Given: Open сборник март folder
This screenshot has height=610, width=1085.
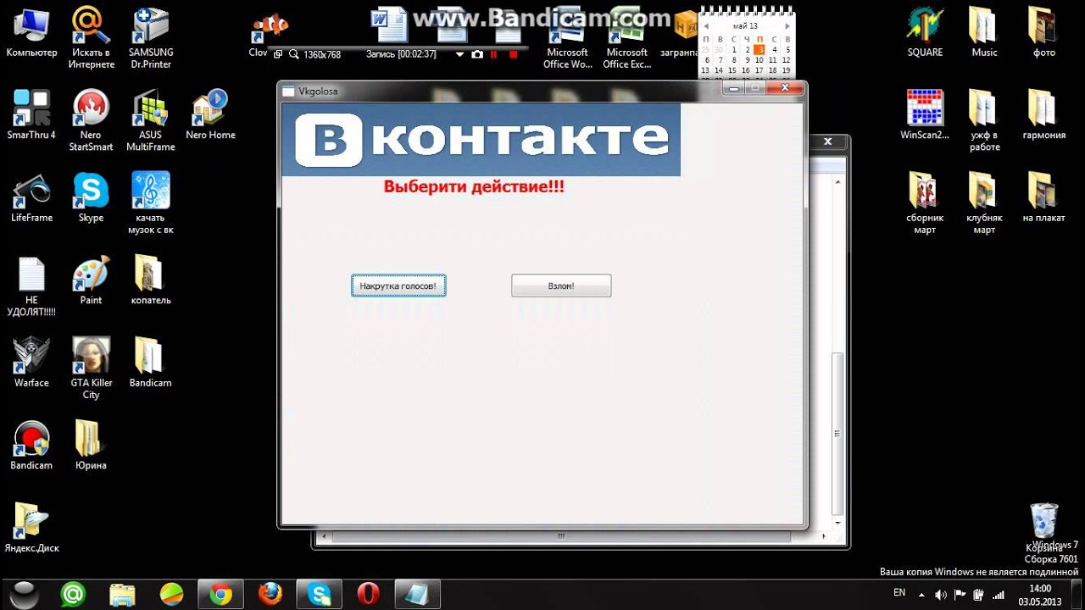Looking at the screenshot, I should click(x=925, y=203).
